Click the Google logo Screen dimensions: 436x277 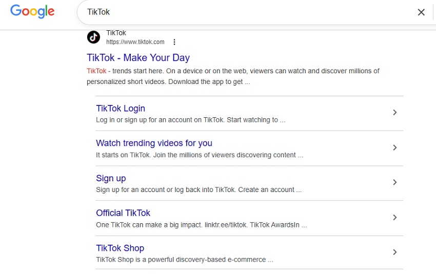coord(32,11)
